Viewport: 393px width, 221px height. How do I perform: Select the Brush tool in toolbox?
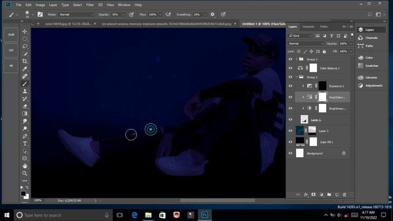pos(25,83)
